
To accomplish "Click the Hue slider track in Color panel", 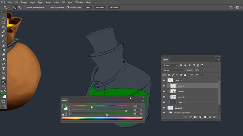I will 102,105.
